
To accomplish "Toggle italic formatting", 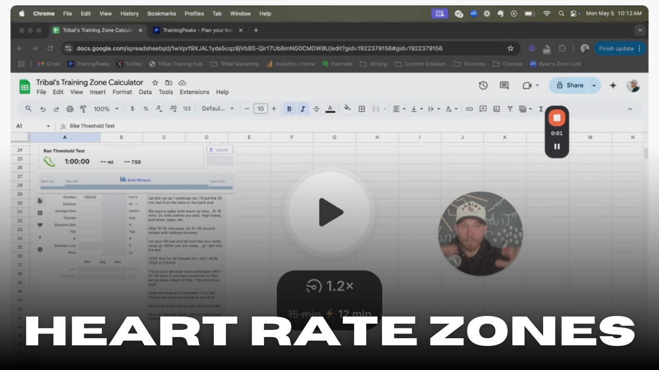I will [303, 108].
